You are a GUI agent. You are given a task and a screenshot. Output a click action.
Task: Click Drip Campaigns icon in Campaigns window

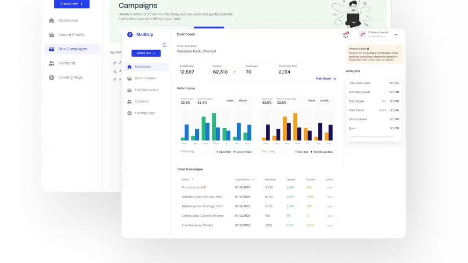pyautogui.click(x=51, y=49)
